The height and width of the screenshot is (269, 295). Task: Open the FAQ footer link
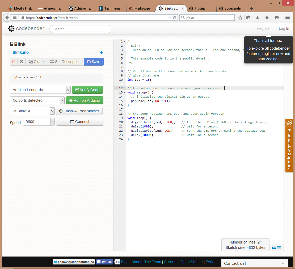pos(209,262)
